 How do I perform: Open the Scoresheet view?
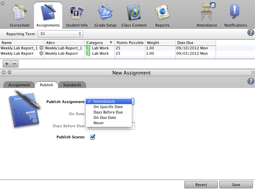click(x=19, y=15)
